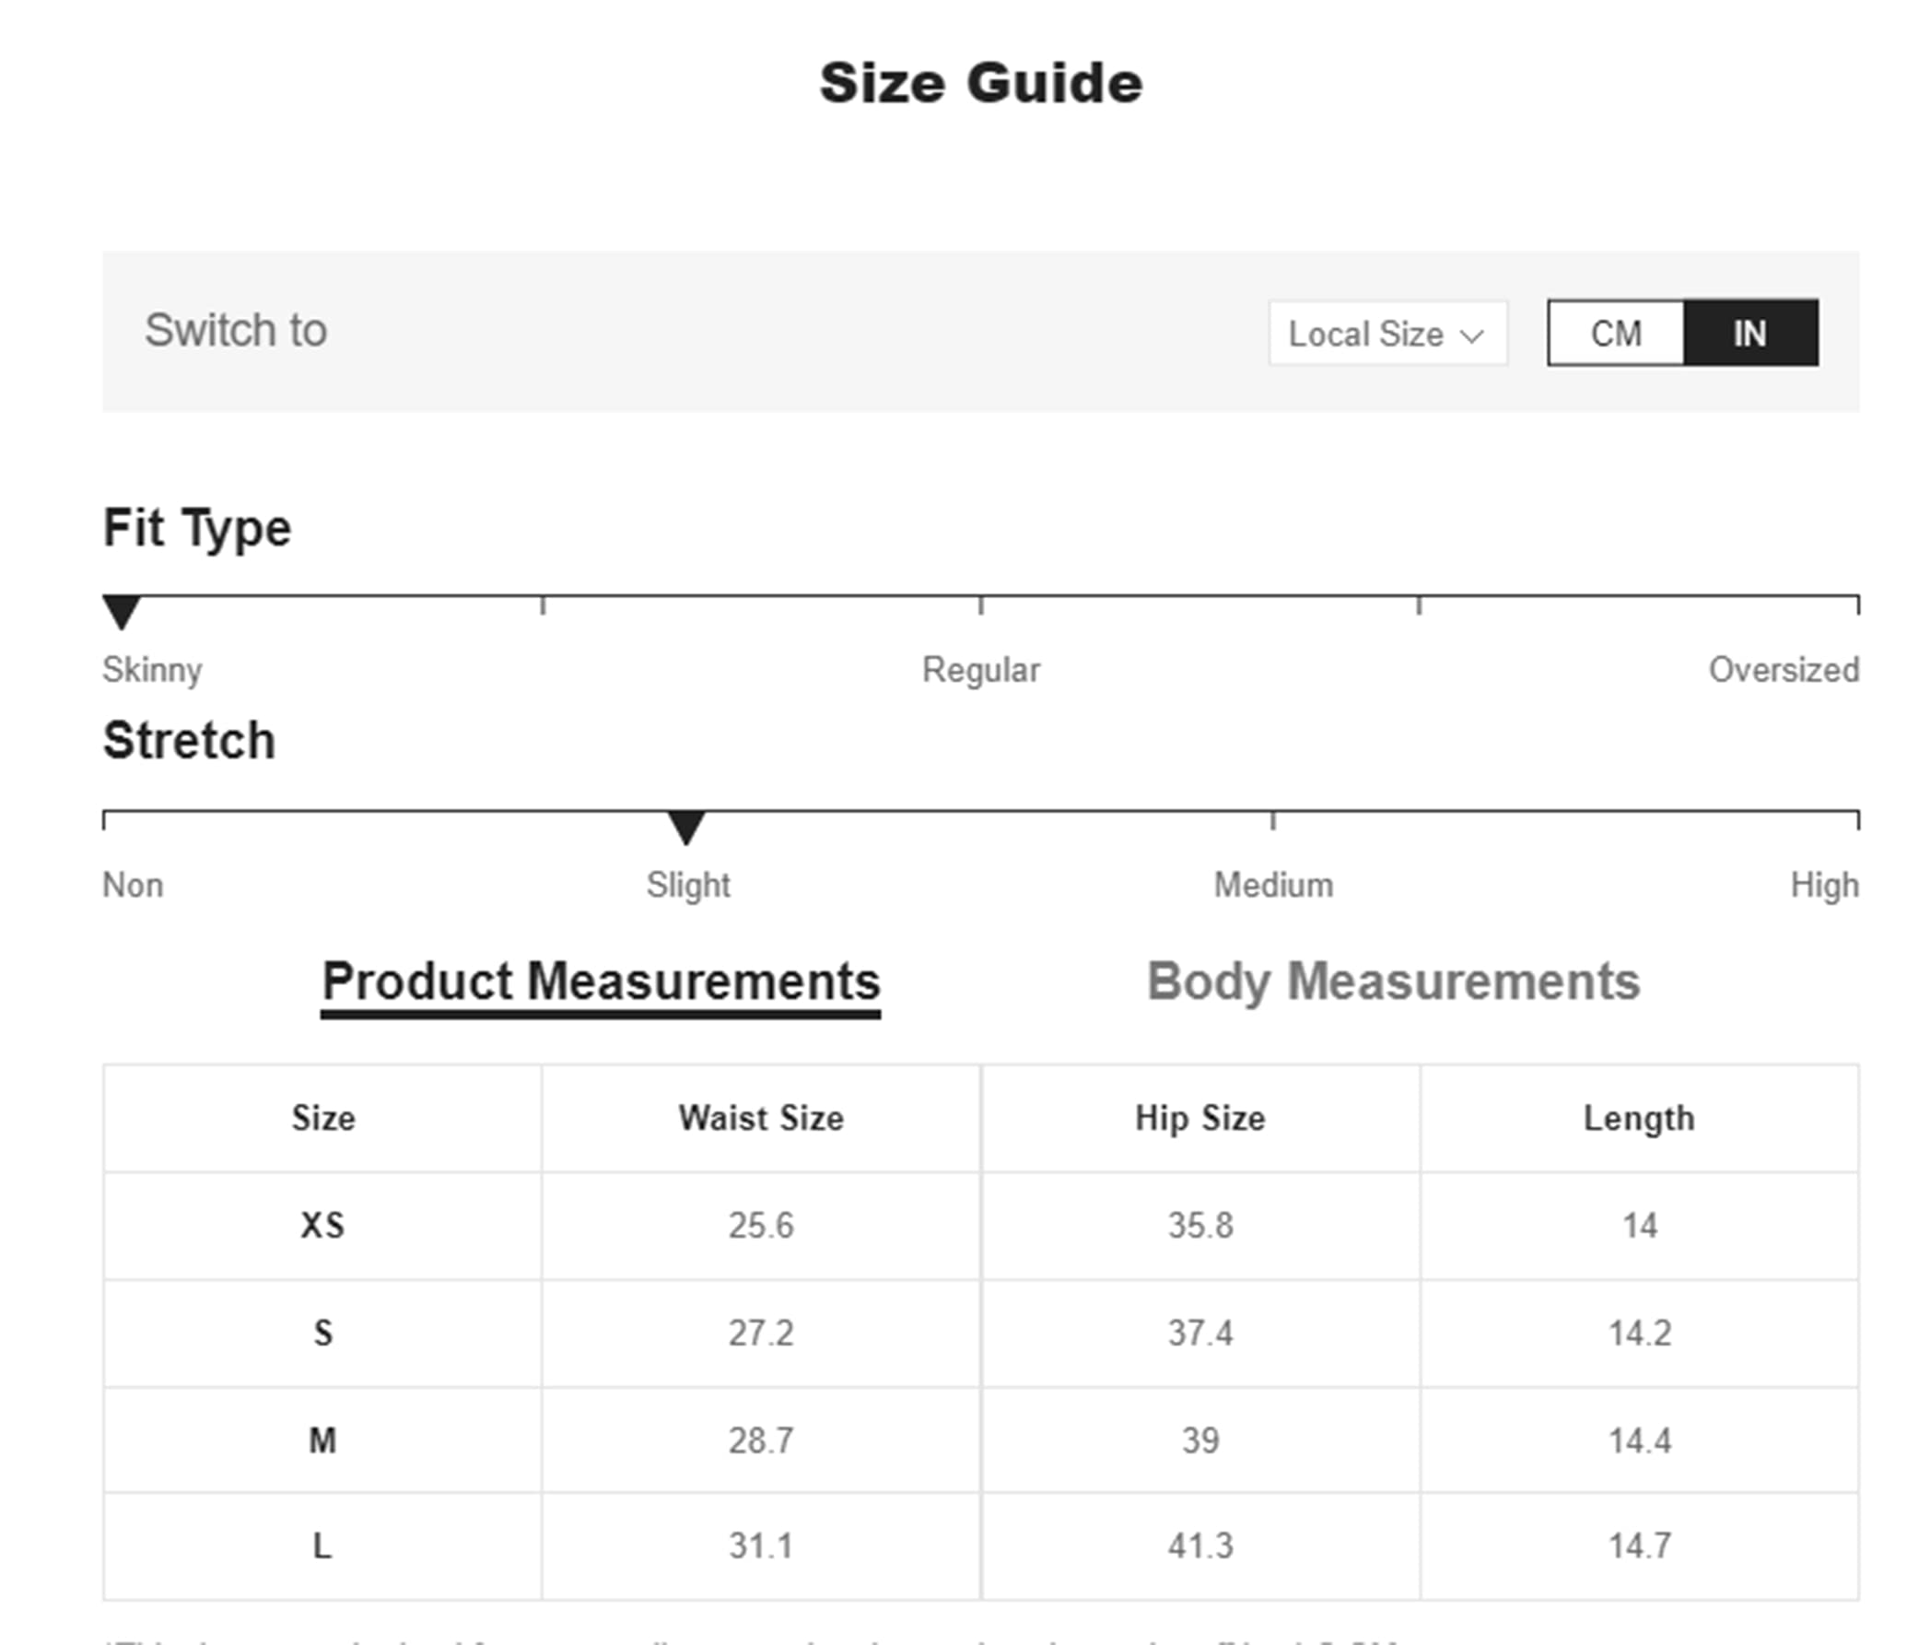Switch to Product Measurements tab
Screen dimensions: 1919x1645
pyautogui.click(x=600, y=981)
